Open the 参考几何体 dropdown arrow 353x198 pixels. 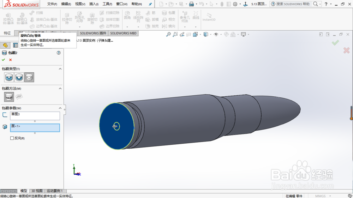click(185, 27)
